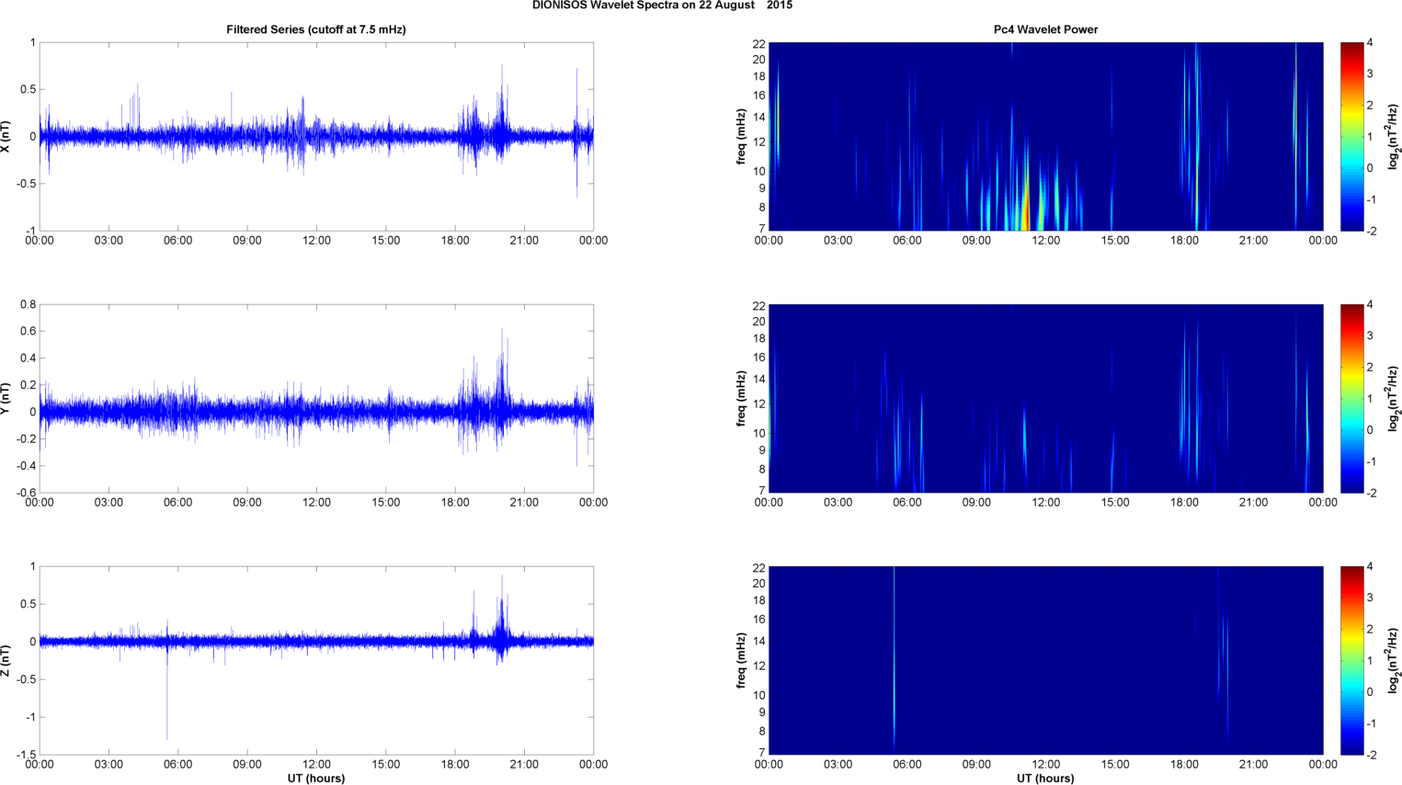Click the -1.5 tick on the Z series axis
Image resolution: width=1402 pixels, height=785 pixels.
click(x=26, y=755)
